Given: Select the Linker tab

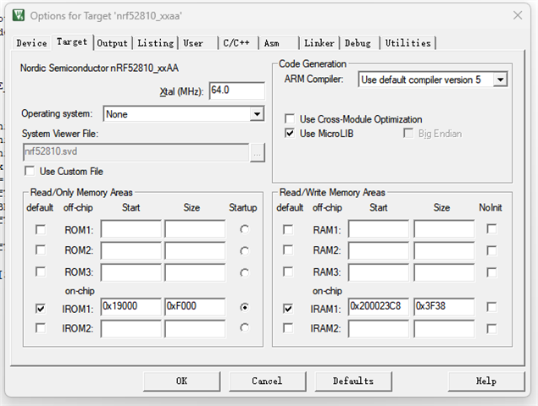Looking at the screenshot, I should point(319,43).
